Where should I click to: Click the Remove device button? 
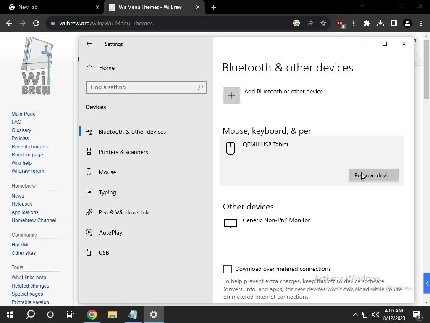(374, 175)
